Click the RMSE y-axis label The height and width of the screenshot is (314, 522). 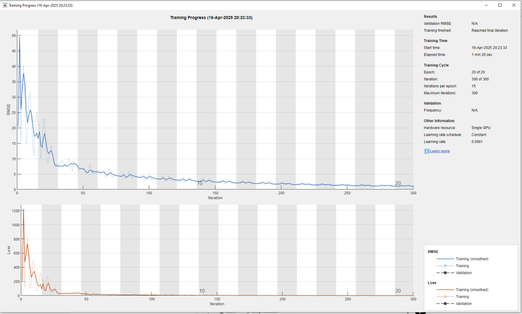8,109
